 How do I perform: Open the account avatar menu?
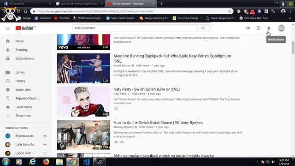pyautogui.click(x=281, y=28)
